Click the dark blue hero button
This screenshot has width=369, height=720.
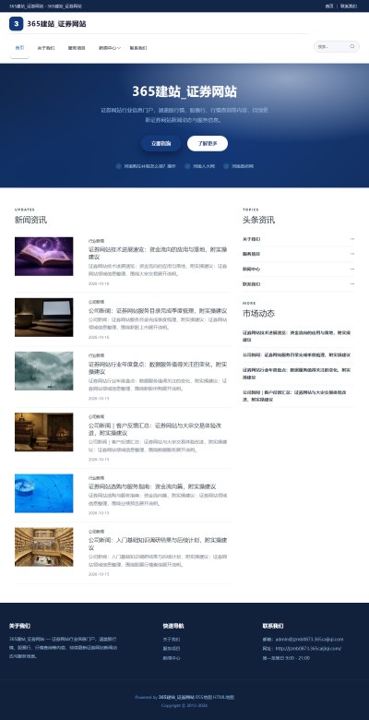pyautogui.click(x=161, y=143)
